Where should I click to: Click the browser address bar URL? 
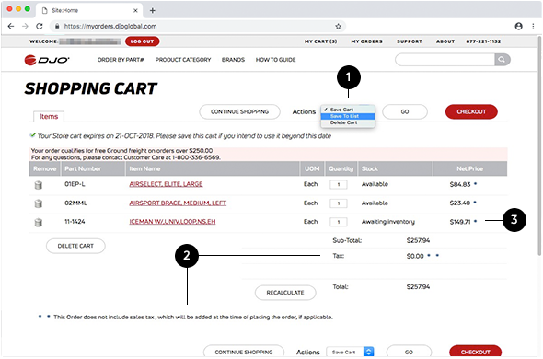pos(110,27)
